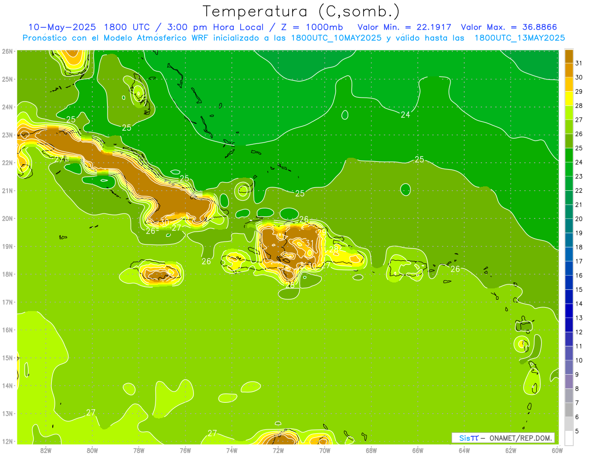The image size is (592, 457).
Task: Click the 16N latitude axis label
Action: click(x=8, y=330)
